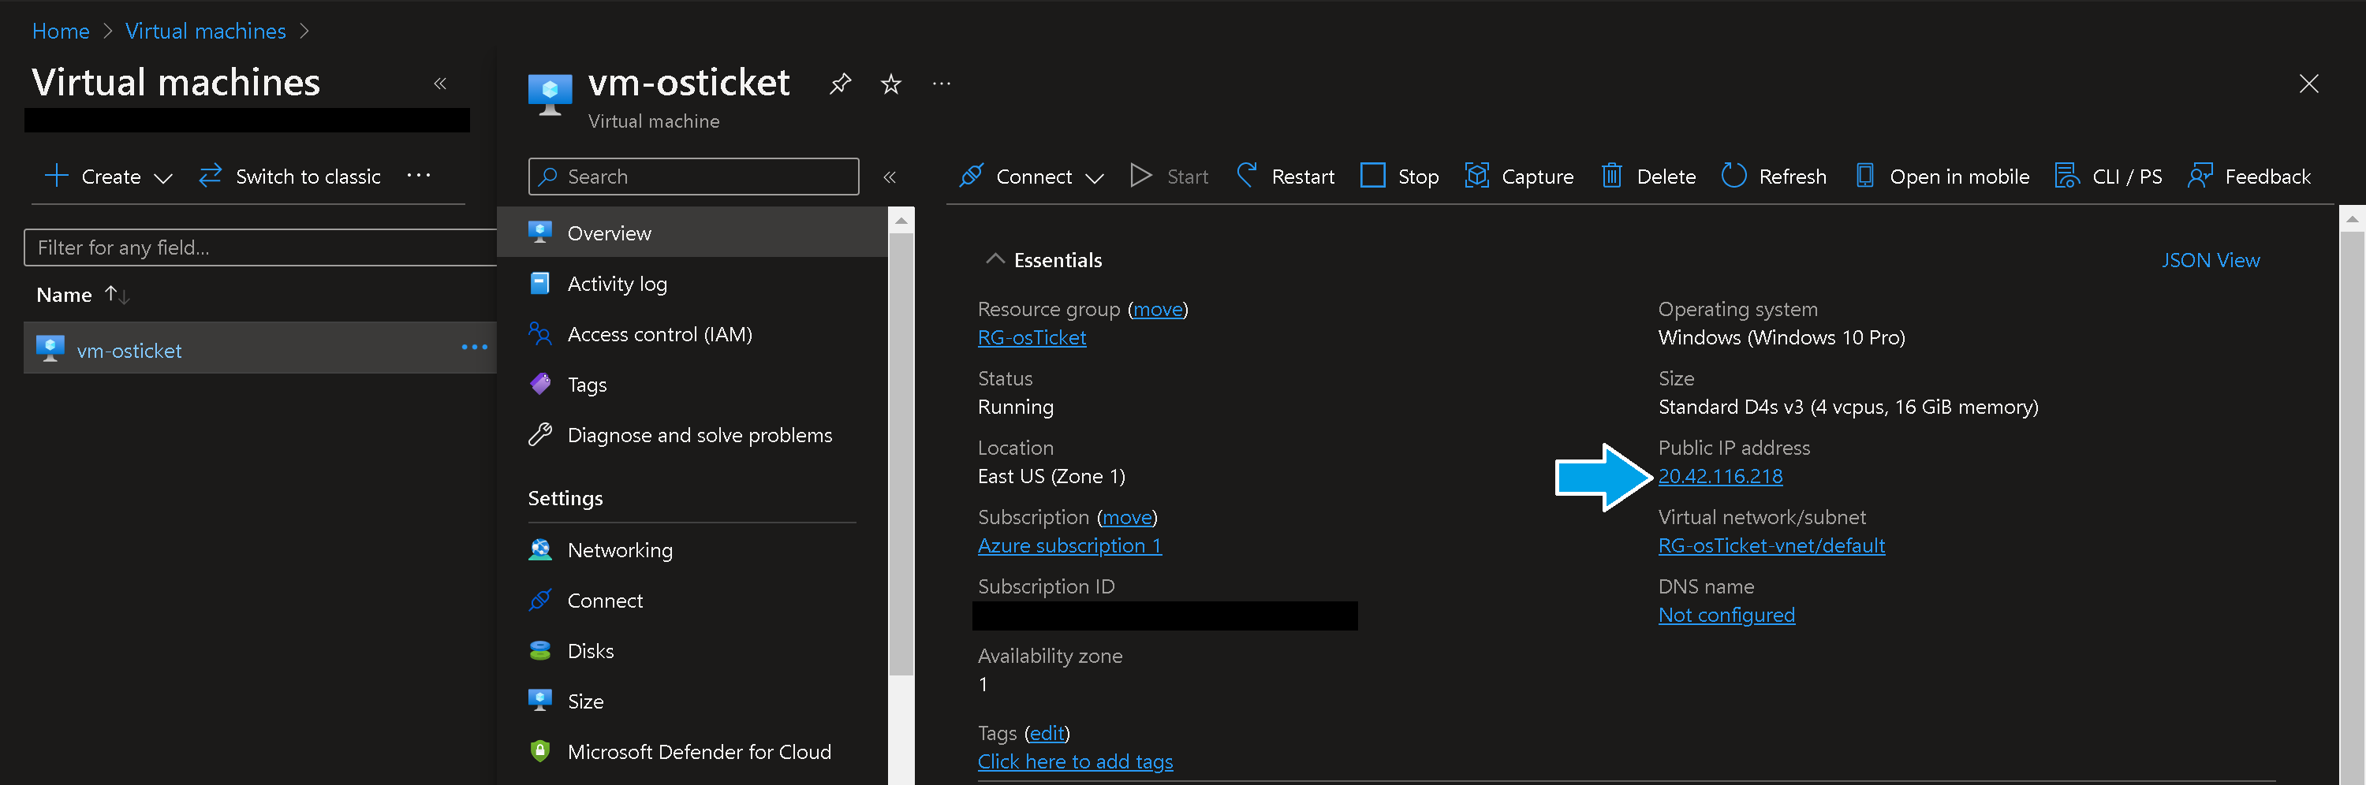Click move link next to Resource group

[x=1157, y=310]
